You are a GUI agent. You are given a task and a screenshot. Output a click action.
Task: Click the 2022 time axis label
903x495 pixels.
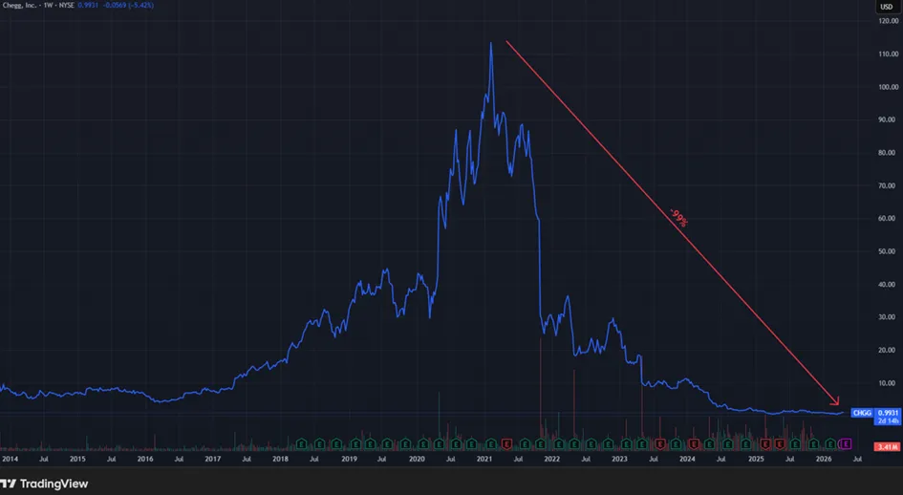click(x=551, y=459)
